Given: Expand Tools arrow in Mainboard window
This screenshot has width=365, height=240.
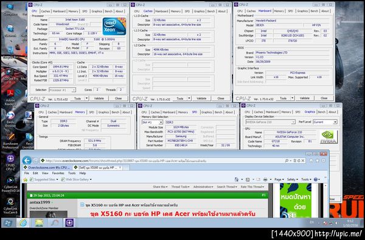Looking at the screenshot, I should tap(293, 98).
